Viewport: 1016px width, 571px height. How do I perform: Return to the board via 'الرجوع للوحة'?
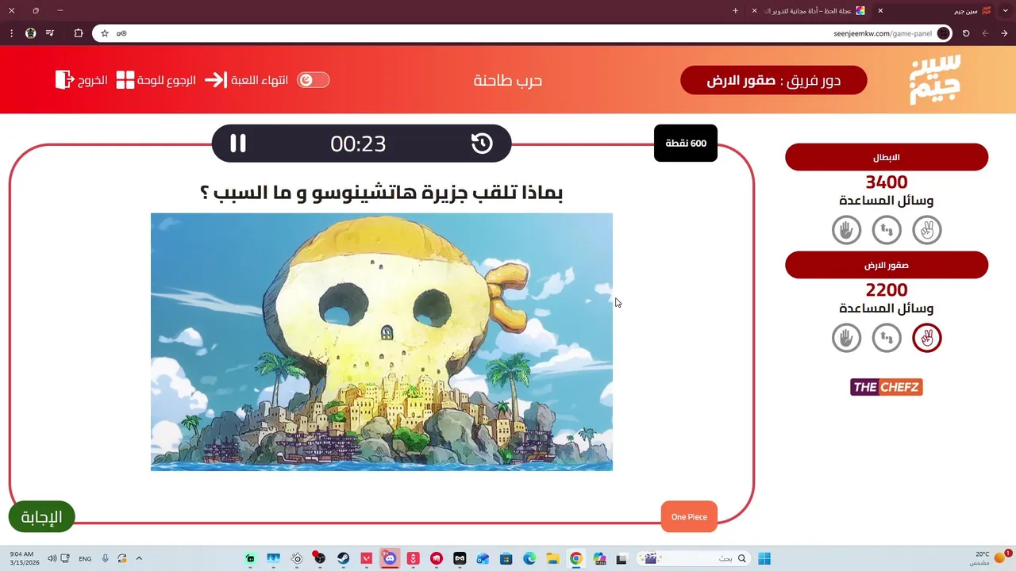(x=156, y=80)
